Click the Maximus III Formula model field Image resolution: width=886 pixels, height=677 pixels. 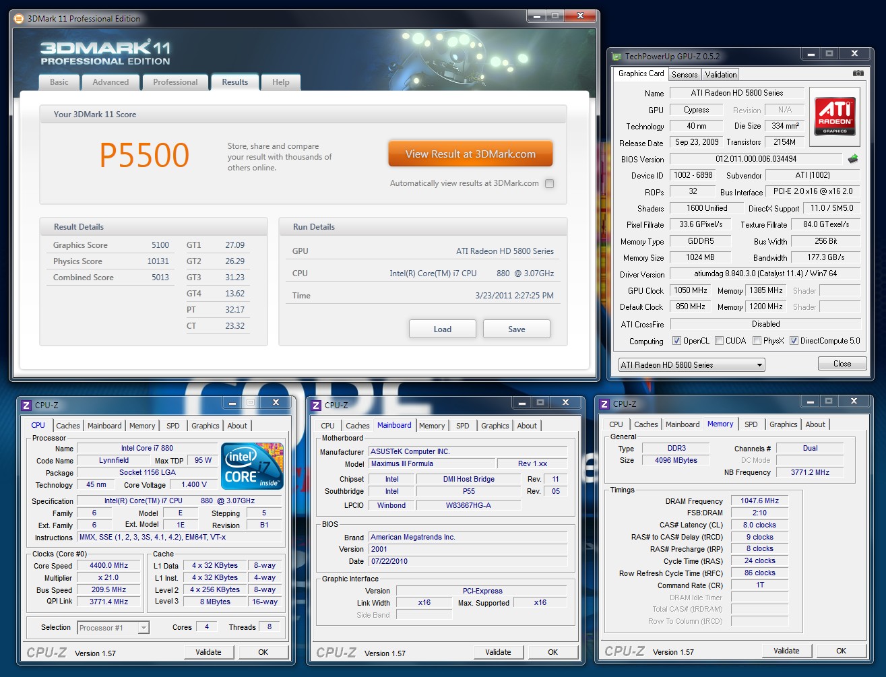coord(431,463)
